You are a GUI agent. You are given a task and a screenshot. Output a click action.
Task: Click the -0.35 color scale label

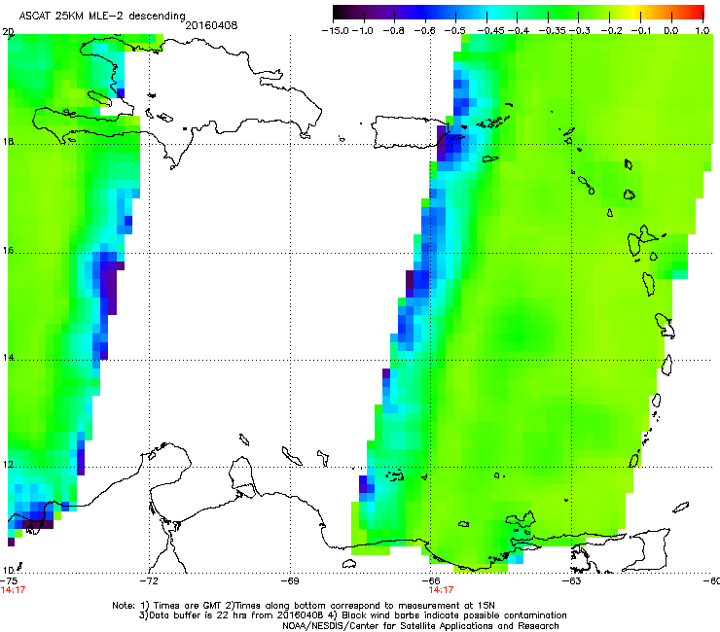[553, 31]
